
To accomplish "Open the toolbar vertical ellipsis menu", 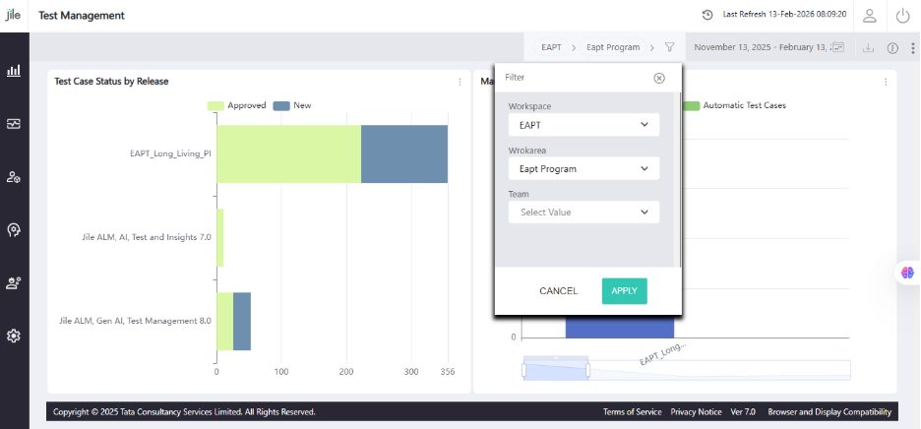I will (913, 48).
